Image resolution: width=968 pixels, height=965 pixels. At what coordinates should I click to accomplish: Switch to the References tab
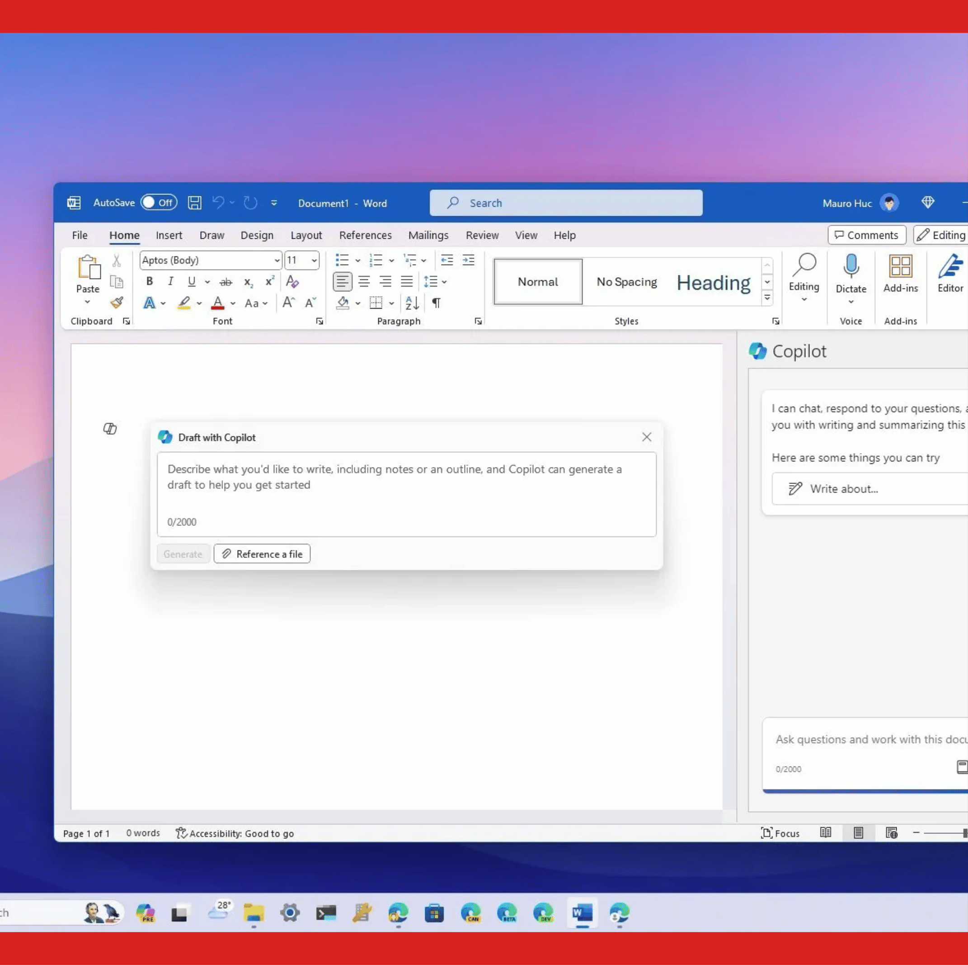(365, 235)
